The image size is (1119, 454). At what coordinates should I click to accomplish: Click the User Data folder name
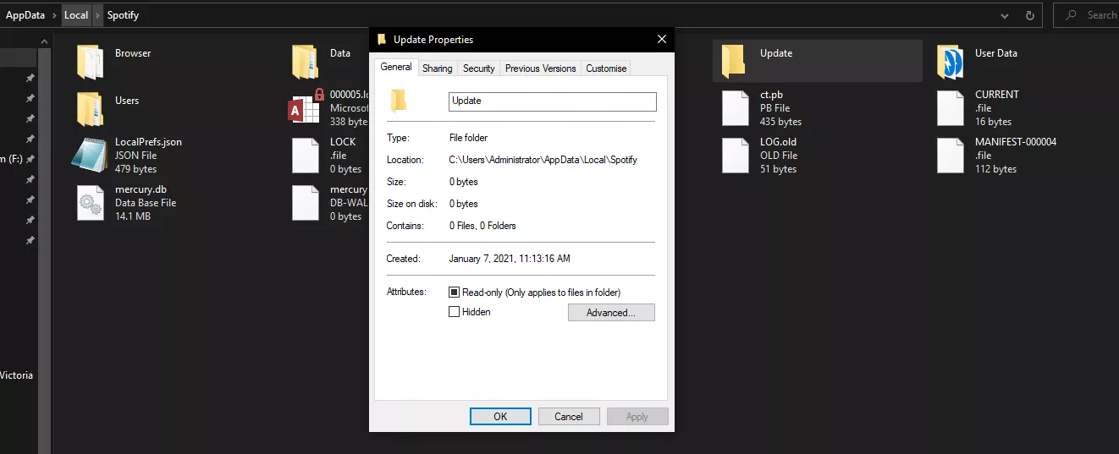click(996, 52)
